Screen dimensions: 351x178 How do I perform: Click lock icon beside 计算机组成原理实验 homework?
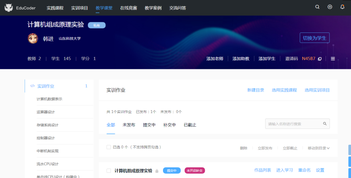pyautogui.click(x=157, y=171)
